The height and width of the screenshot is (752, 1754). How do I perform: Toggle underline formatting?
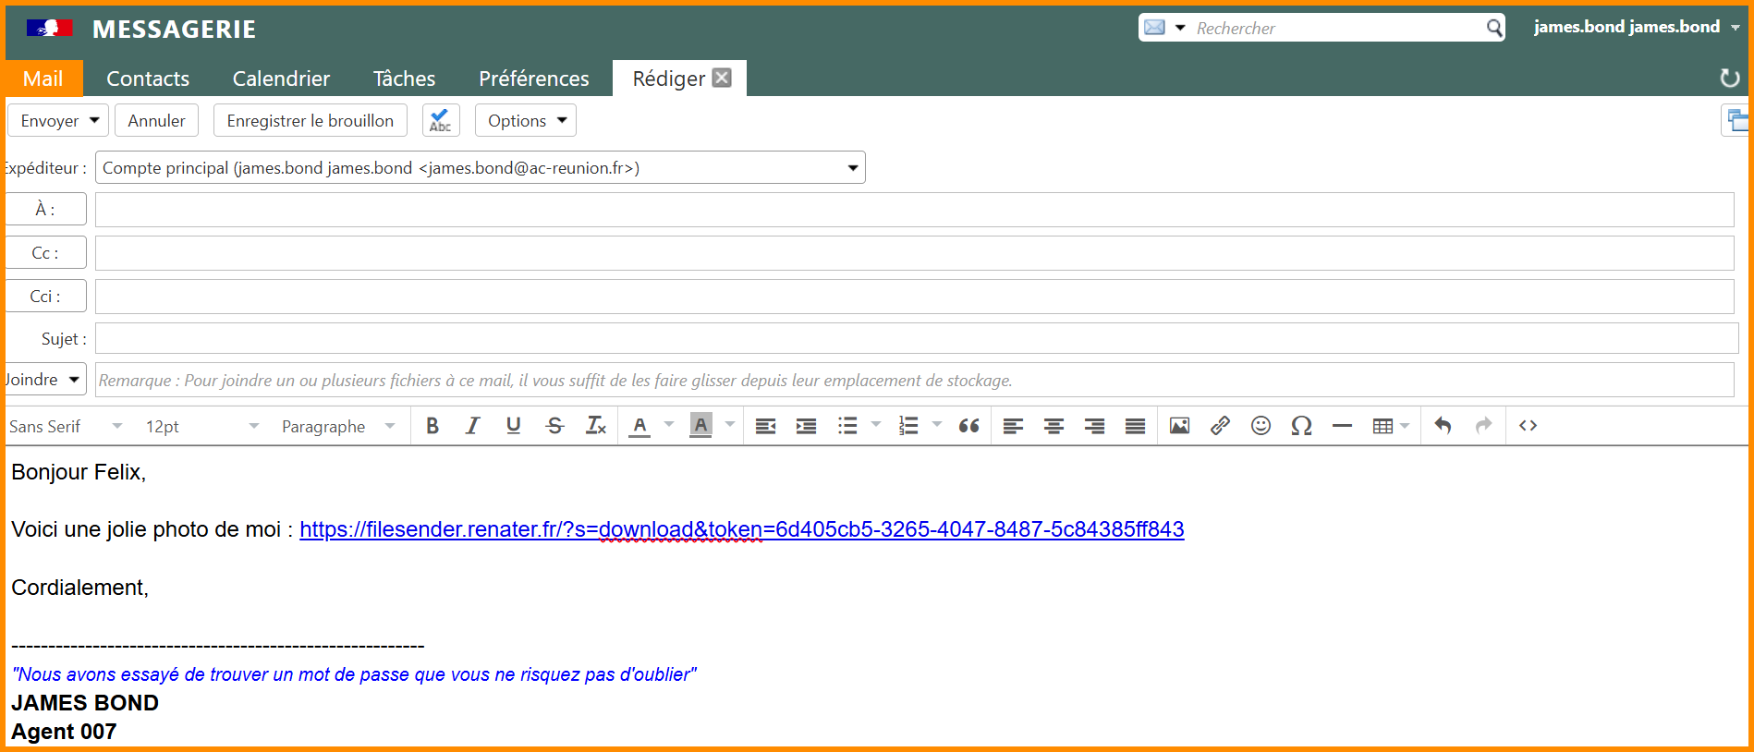coord(513,426)
